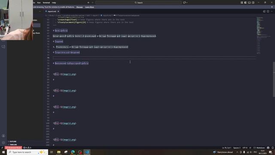The image size is (275, 155).
Task: Open the markdown preview to the side
Action: click(x=264, y=12)
